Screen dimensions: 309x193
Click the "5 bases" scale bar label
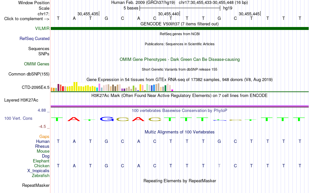[x=131, y=8]
